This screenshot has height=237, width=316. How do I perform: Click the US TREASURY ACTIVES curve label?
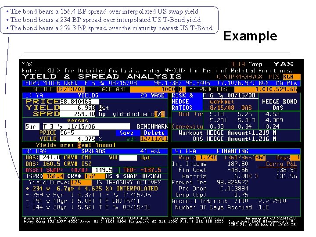point(128,183)
